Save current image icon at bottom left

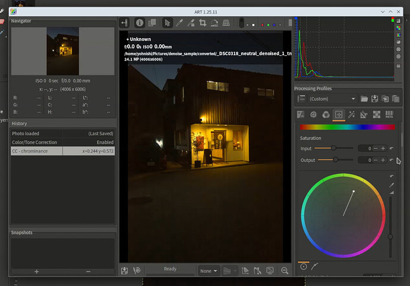[x=125, y=271]
